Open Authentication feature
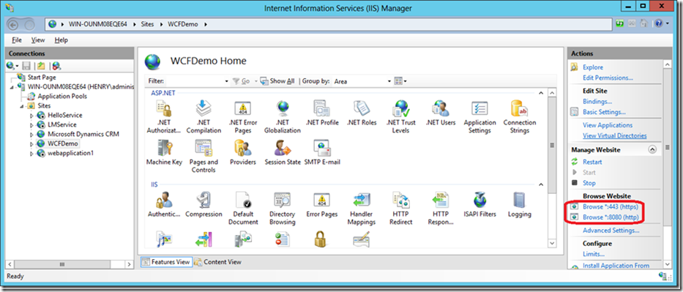This screenshot has height=292, width=683. [164, 205]
